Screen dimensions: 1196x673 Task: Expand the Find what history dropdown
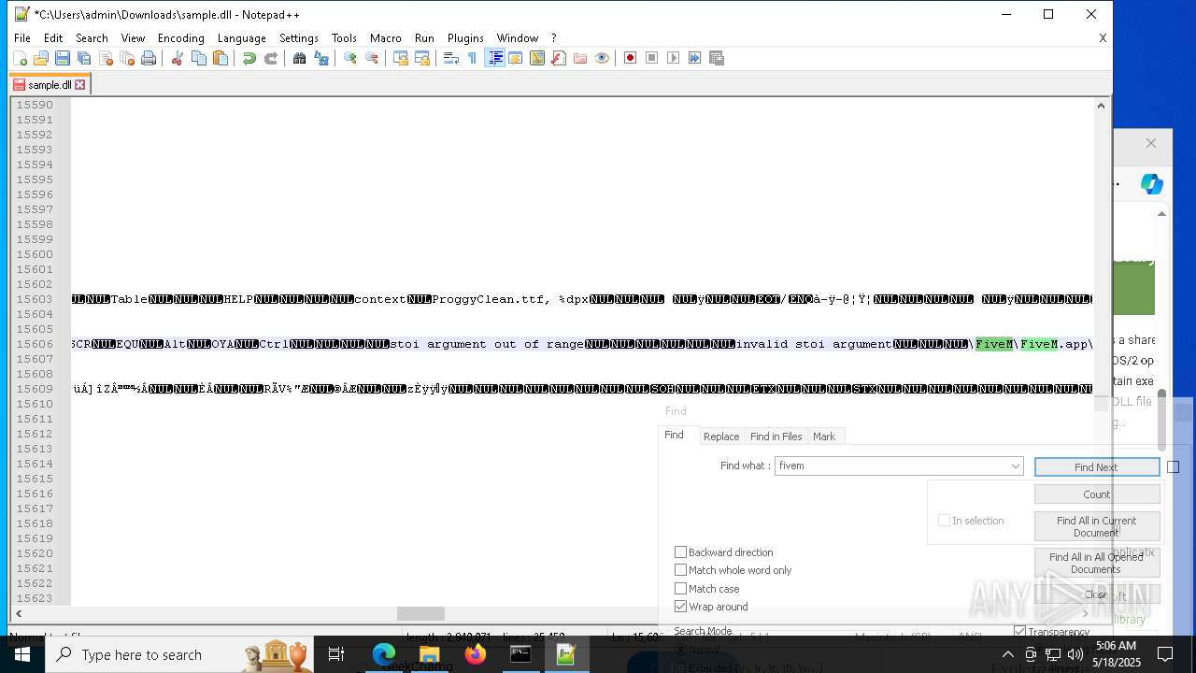[1015, 465]
